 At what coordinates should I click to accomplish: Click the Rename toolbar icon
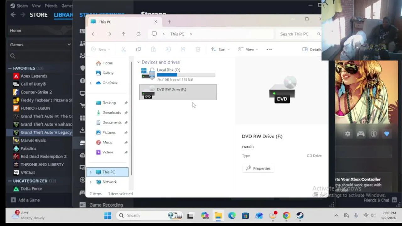(168, 49)
